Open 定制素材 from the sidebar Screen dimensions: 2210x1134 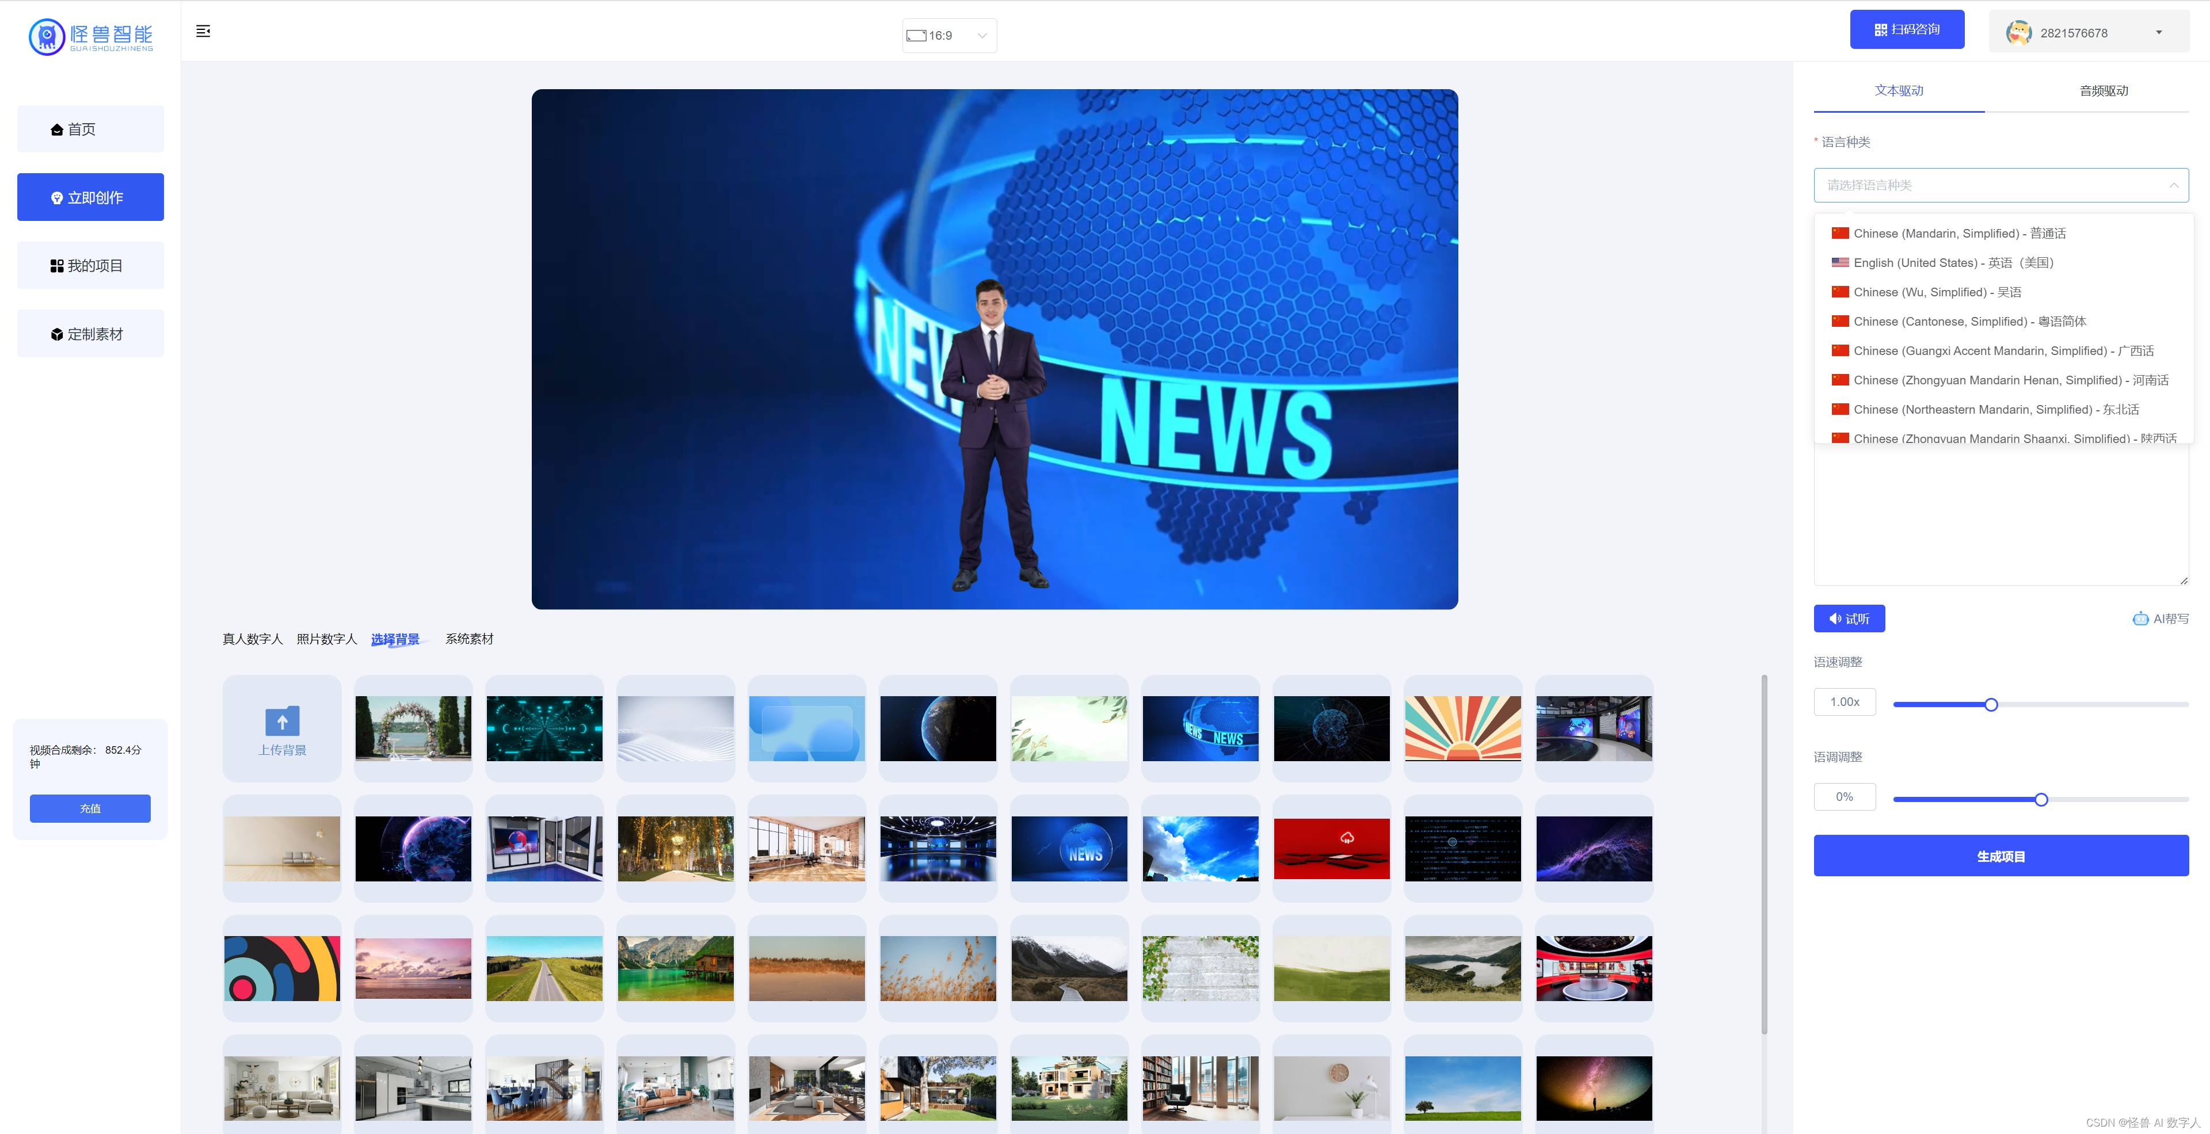90,334
